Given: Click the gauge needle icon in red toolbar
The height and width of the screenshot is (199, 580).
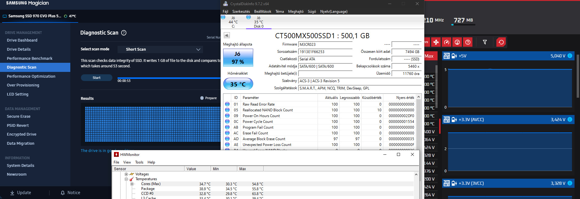Looking at the screenshot, I should pos(447,42).
